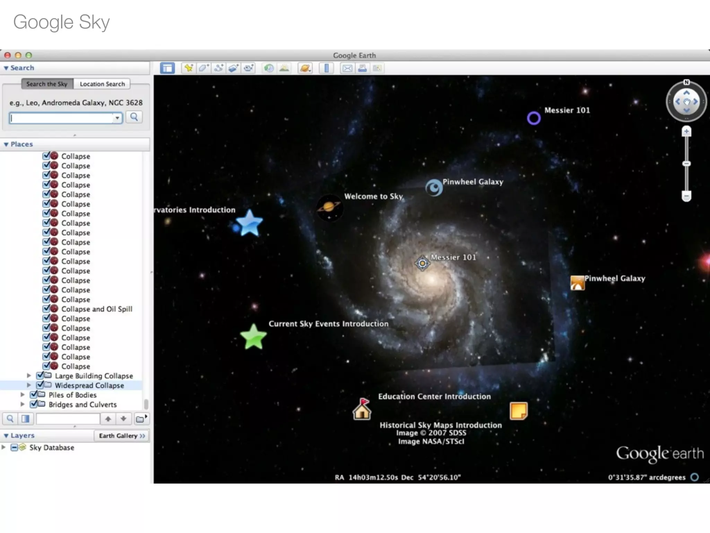Click the Places panel filter text field

click(x=68, y=419)
